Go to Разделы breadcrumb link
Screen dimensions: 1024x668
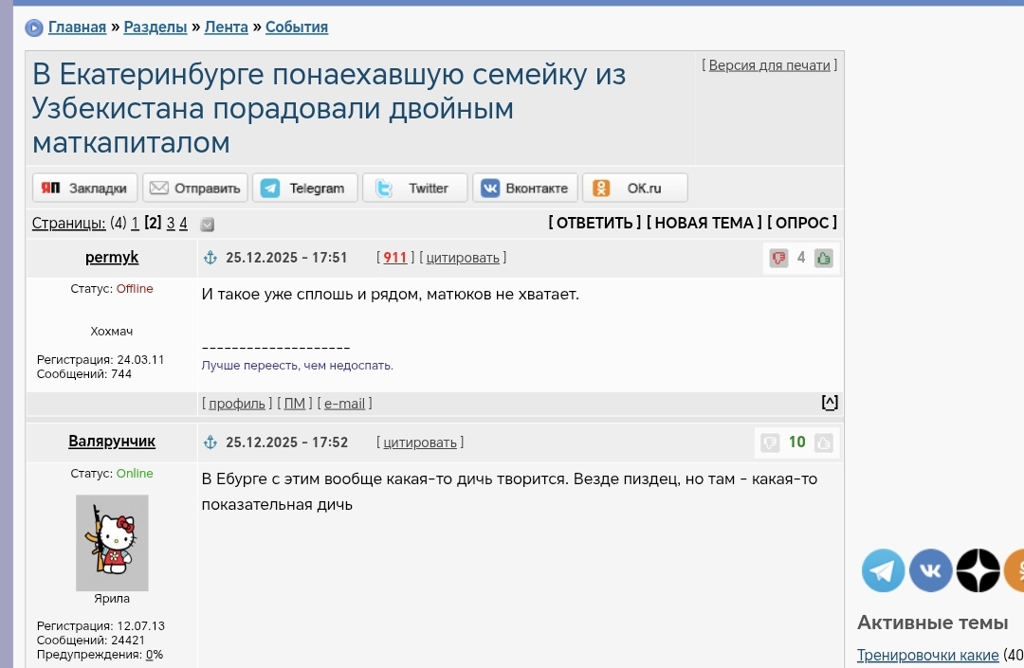(155, 27)
